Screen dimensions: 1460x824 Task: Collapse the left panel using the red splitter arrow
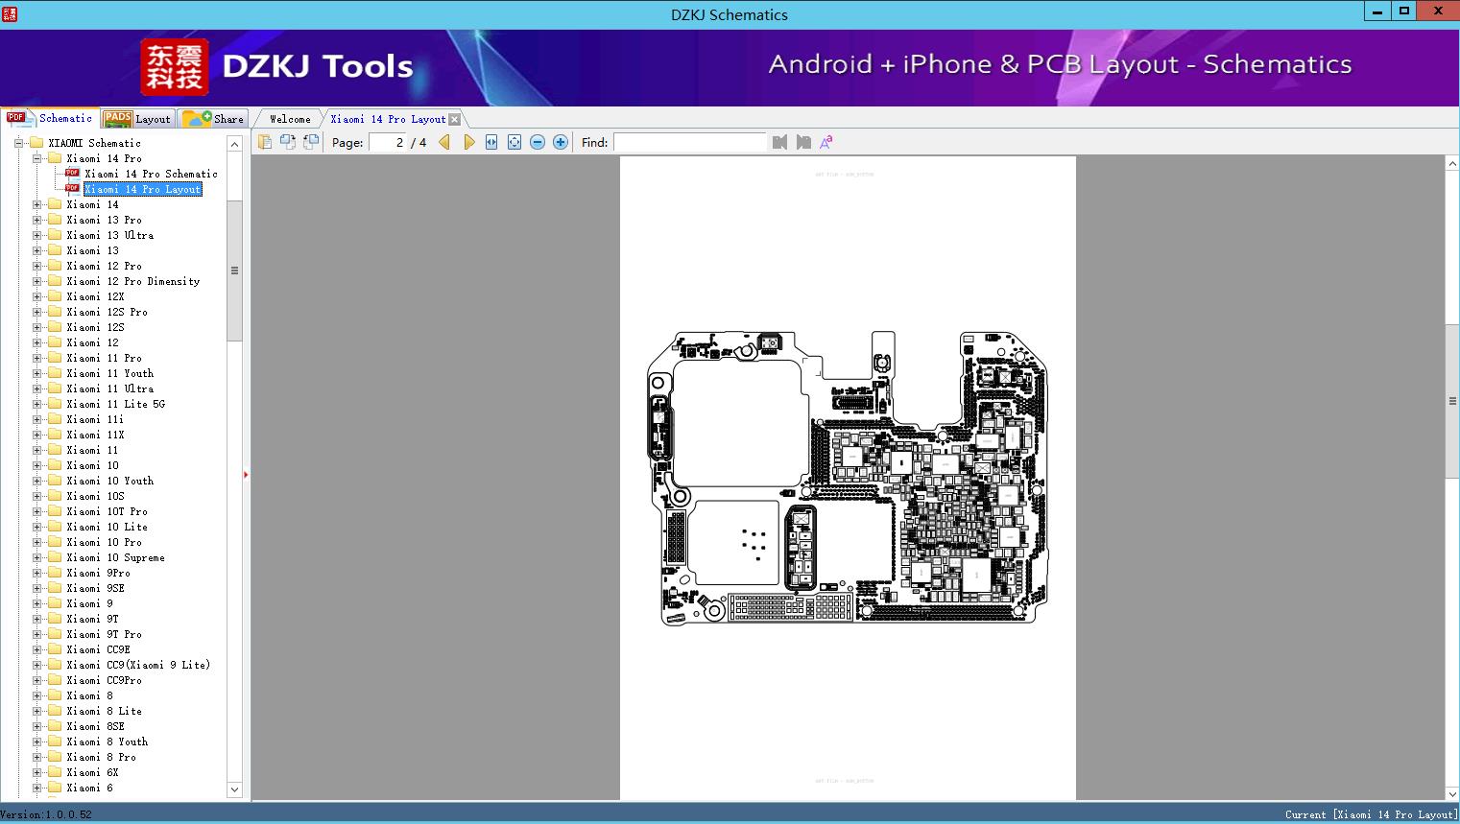(x=246, y=474)
